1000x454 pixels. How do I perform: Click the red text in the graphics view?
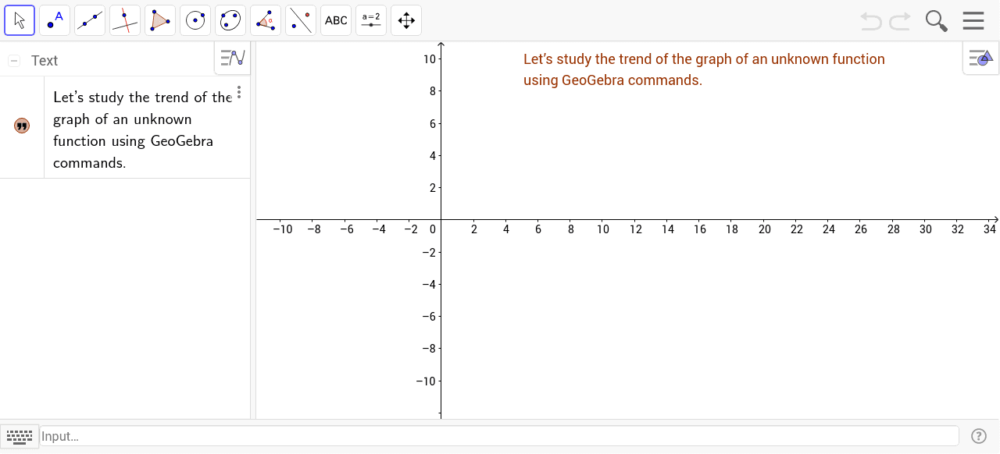pyautogui.click(x=704, y=69)
